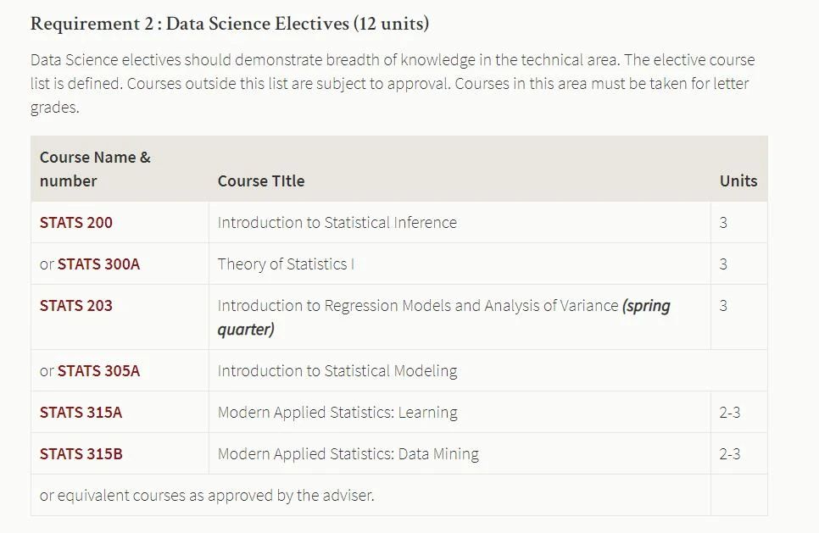The image size is (819, 533).
Task: Click the Modern Applied Statistics: Data Mining title
Action: click(x=348, y=453)
